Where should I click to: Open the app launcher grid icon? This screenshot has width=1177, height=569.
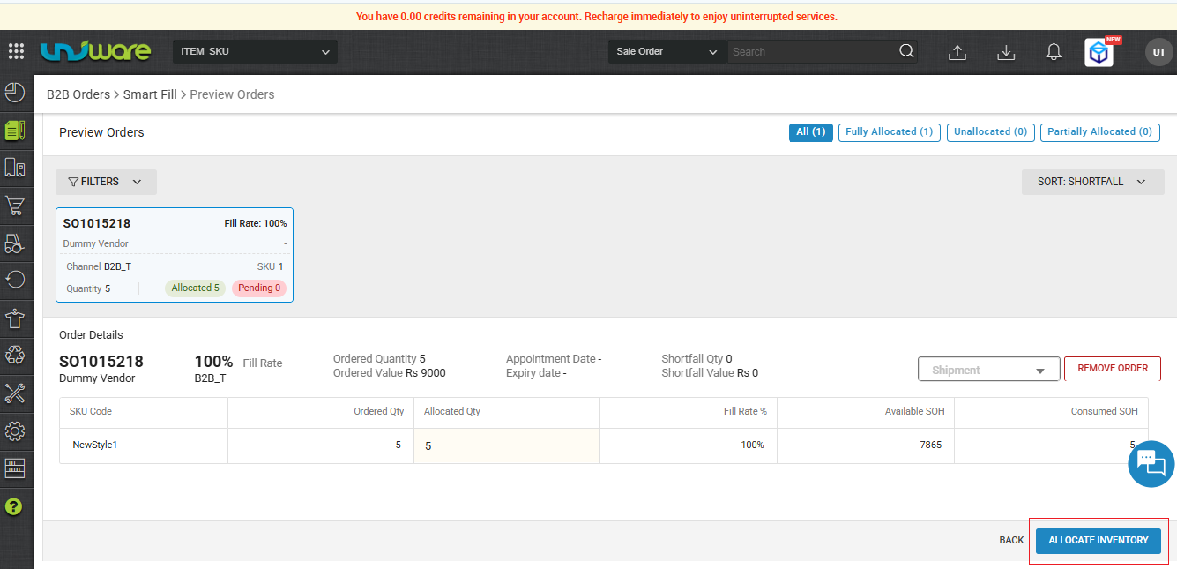tap(16, 51)
